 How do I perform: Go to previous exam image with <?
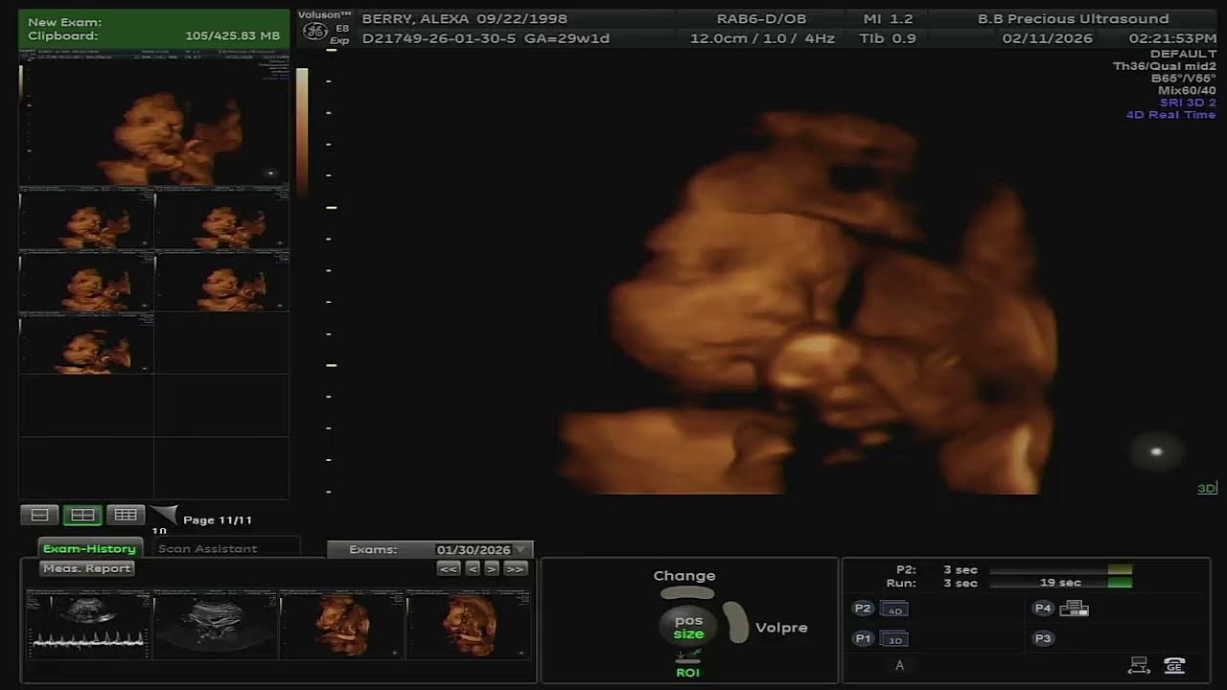(x=473, y=568)
